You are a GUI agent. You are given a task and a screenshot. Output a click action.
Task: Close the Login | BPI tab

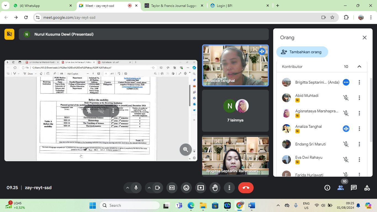coord(268,6)
